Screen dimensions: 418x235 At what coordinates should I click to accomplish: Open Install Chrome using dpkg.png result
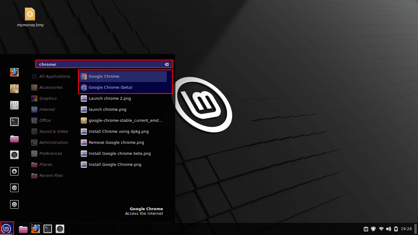[123, 132]
